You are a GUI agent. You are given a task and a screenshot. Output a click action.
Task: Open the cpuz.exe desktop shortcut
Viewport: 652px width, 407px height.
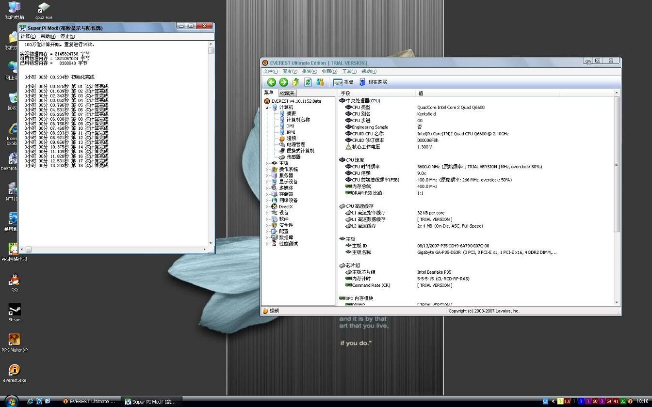44,8
